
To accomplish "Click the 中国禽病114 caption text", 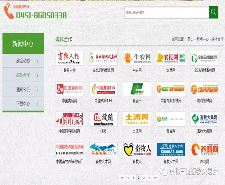I will 103,101.
